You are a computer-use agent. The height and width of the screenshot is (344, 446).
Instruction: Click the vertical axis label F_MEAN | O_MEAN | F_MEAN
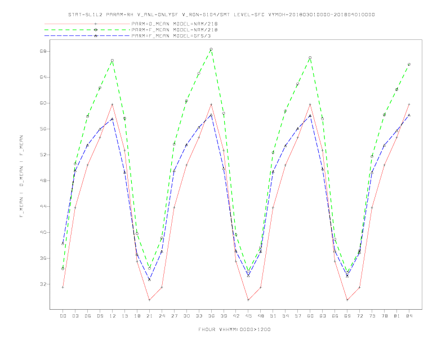(x=21, y=176)
